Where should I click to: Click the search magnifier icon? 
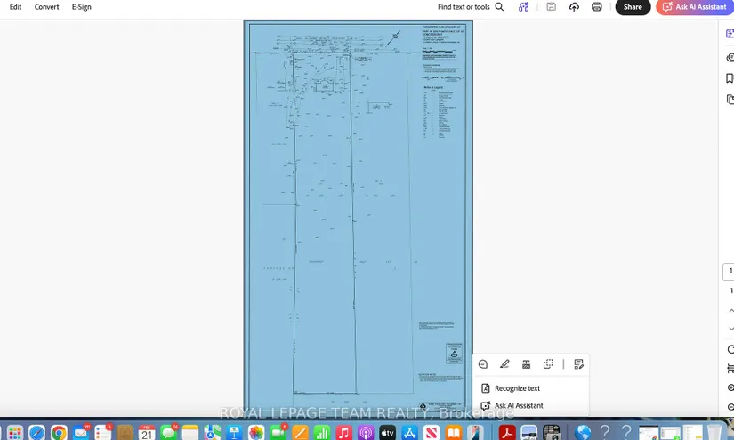[x=499, y=7]
